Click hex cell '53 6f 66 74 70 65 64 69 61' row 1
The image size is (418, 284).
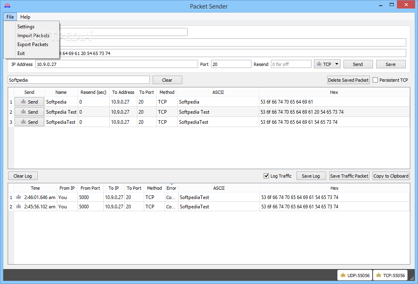click(334, 102)
